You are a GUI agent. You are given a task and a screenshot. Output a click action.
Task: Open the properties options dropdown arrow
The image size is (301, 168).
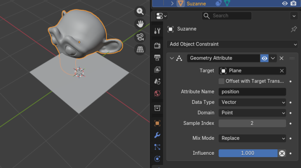coord(294,16)
